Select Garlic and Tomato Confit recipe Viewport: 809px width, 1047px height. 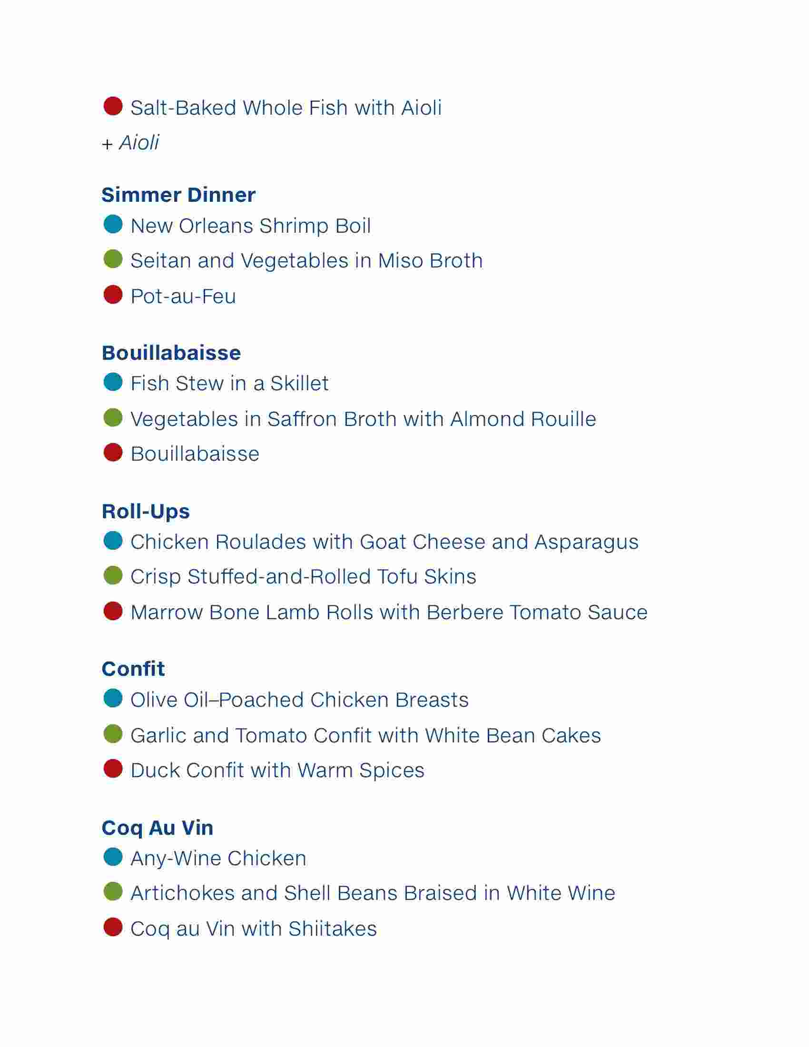coord(365,735)
